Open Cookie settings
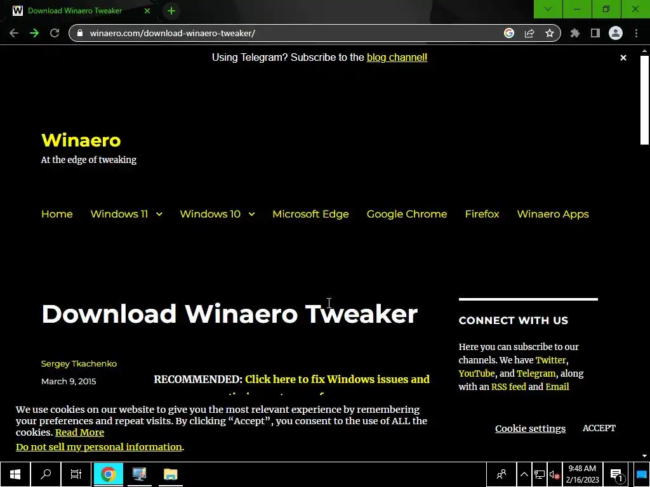The width and height of the screenshot is (650, 487). (530, 429)
